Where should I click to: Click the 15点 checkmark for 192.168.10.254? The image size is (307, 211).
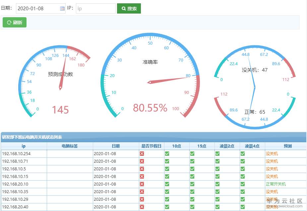[192, 153]
